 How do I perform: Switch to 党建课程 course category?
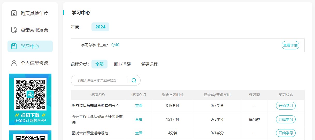tap(149, 64)
